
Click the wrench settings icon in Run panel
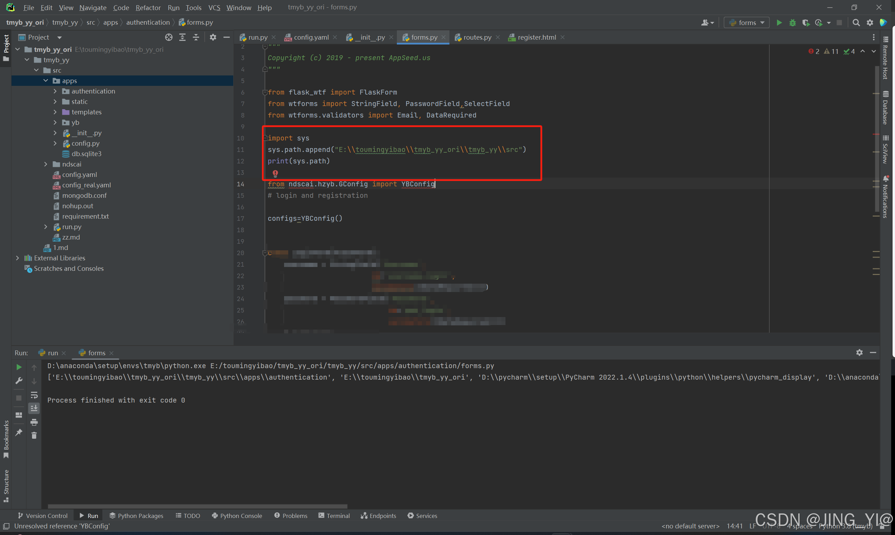19,381
